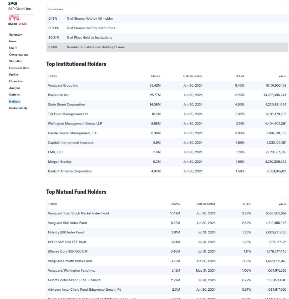Select the Vanguard Group Inc row
The image size is (289, 299).
click(x=63, y=86)
